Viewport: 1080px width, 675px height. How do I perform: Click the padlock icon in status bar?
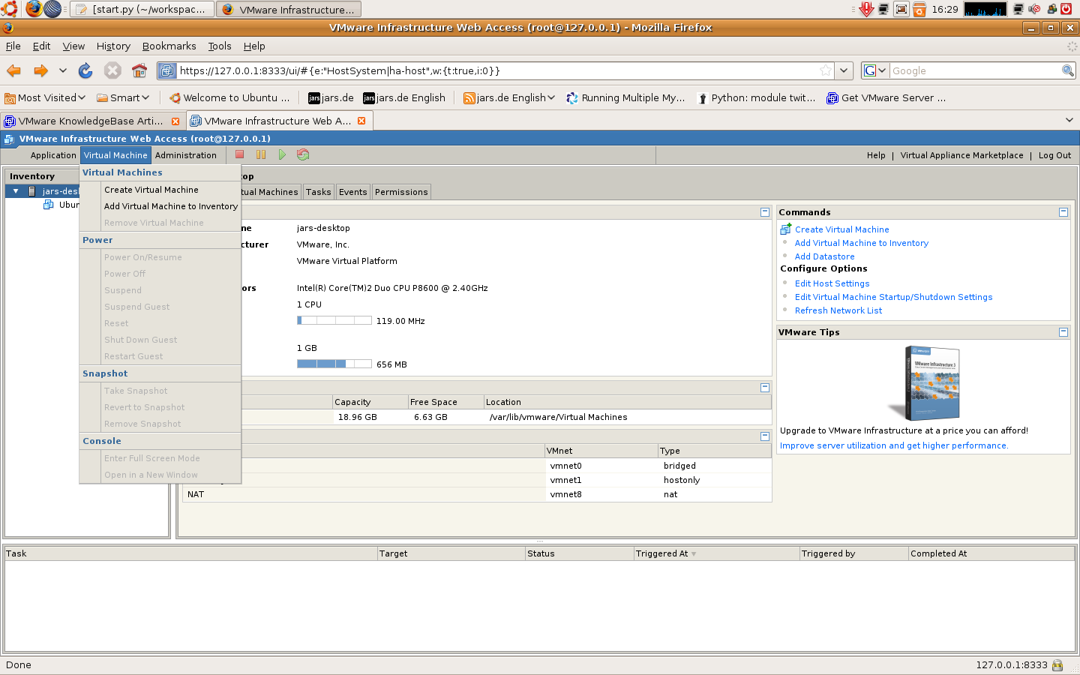tap(1057, 665)
